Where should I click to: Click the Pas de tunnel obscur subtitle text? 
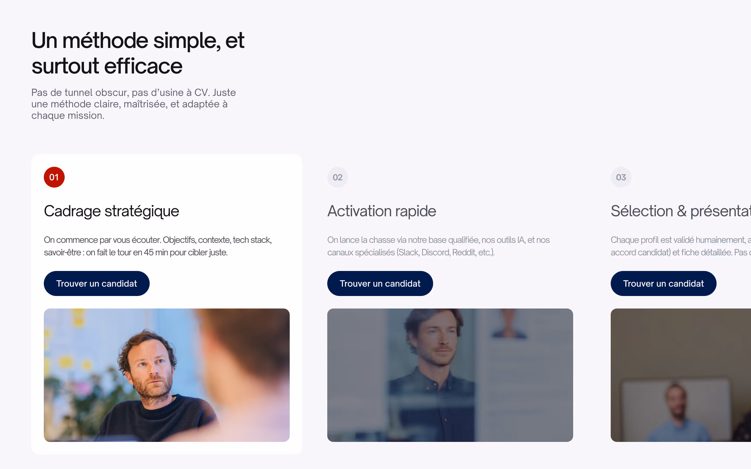pyautogui.click(x=134, y=104)
